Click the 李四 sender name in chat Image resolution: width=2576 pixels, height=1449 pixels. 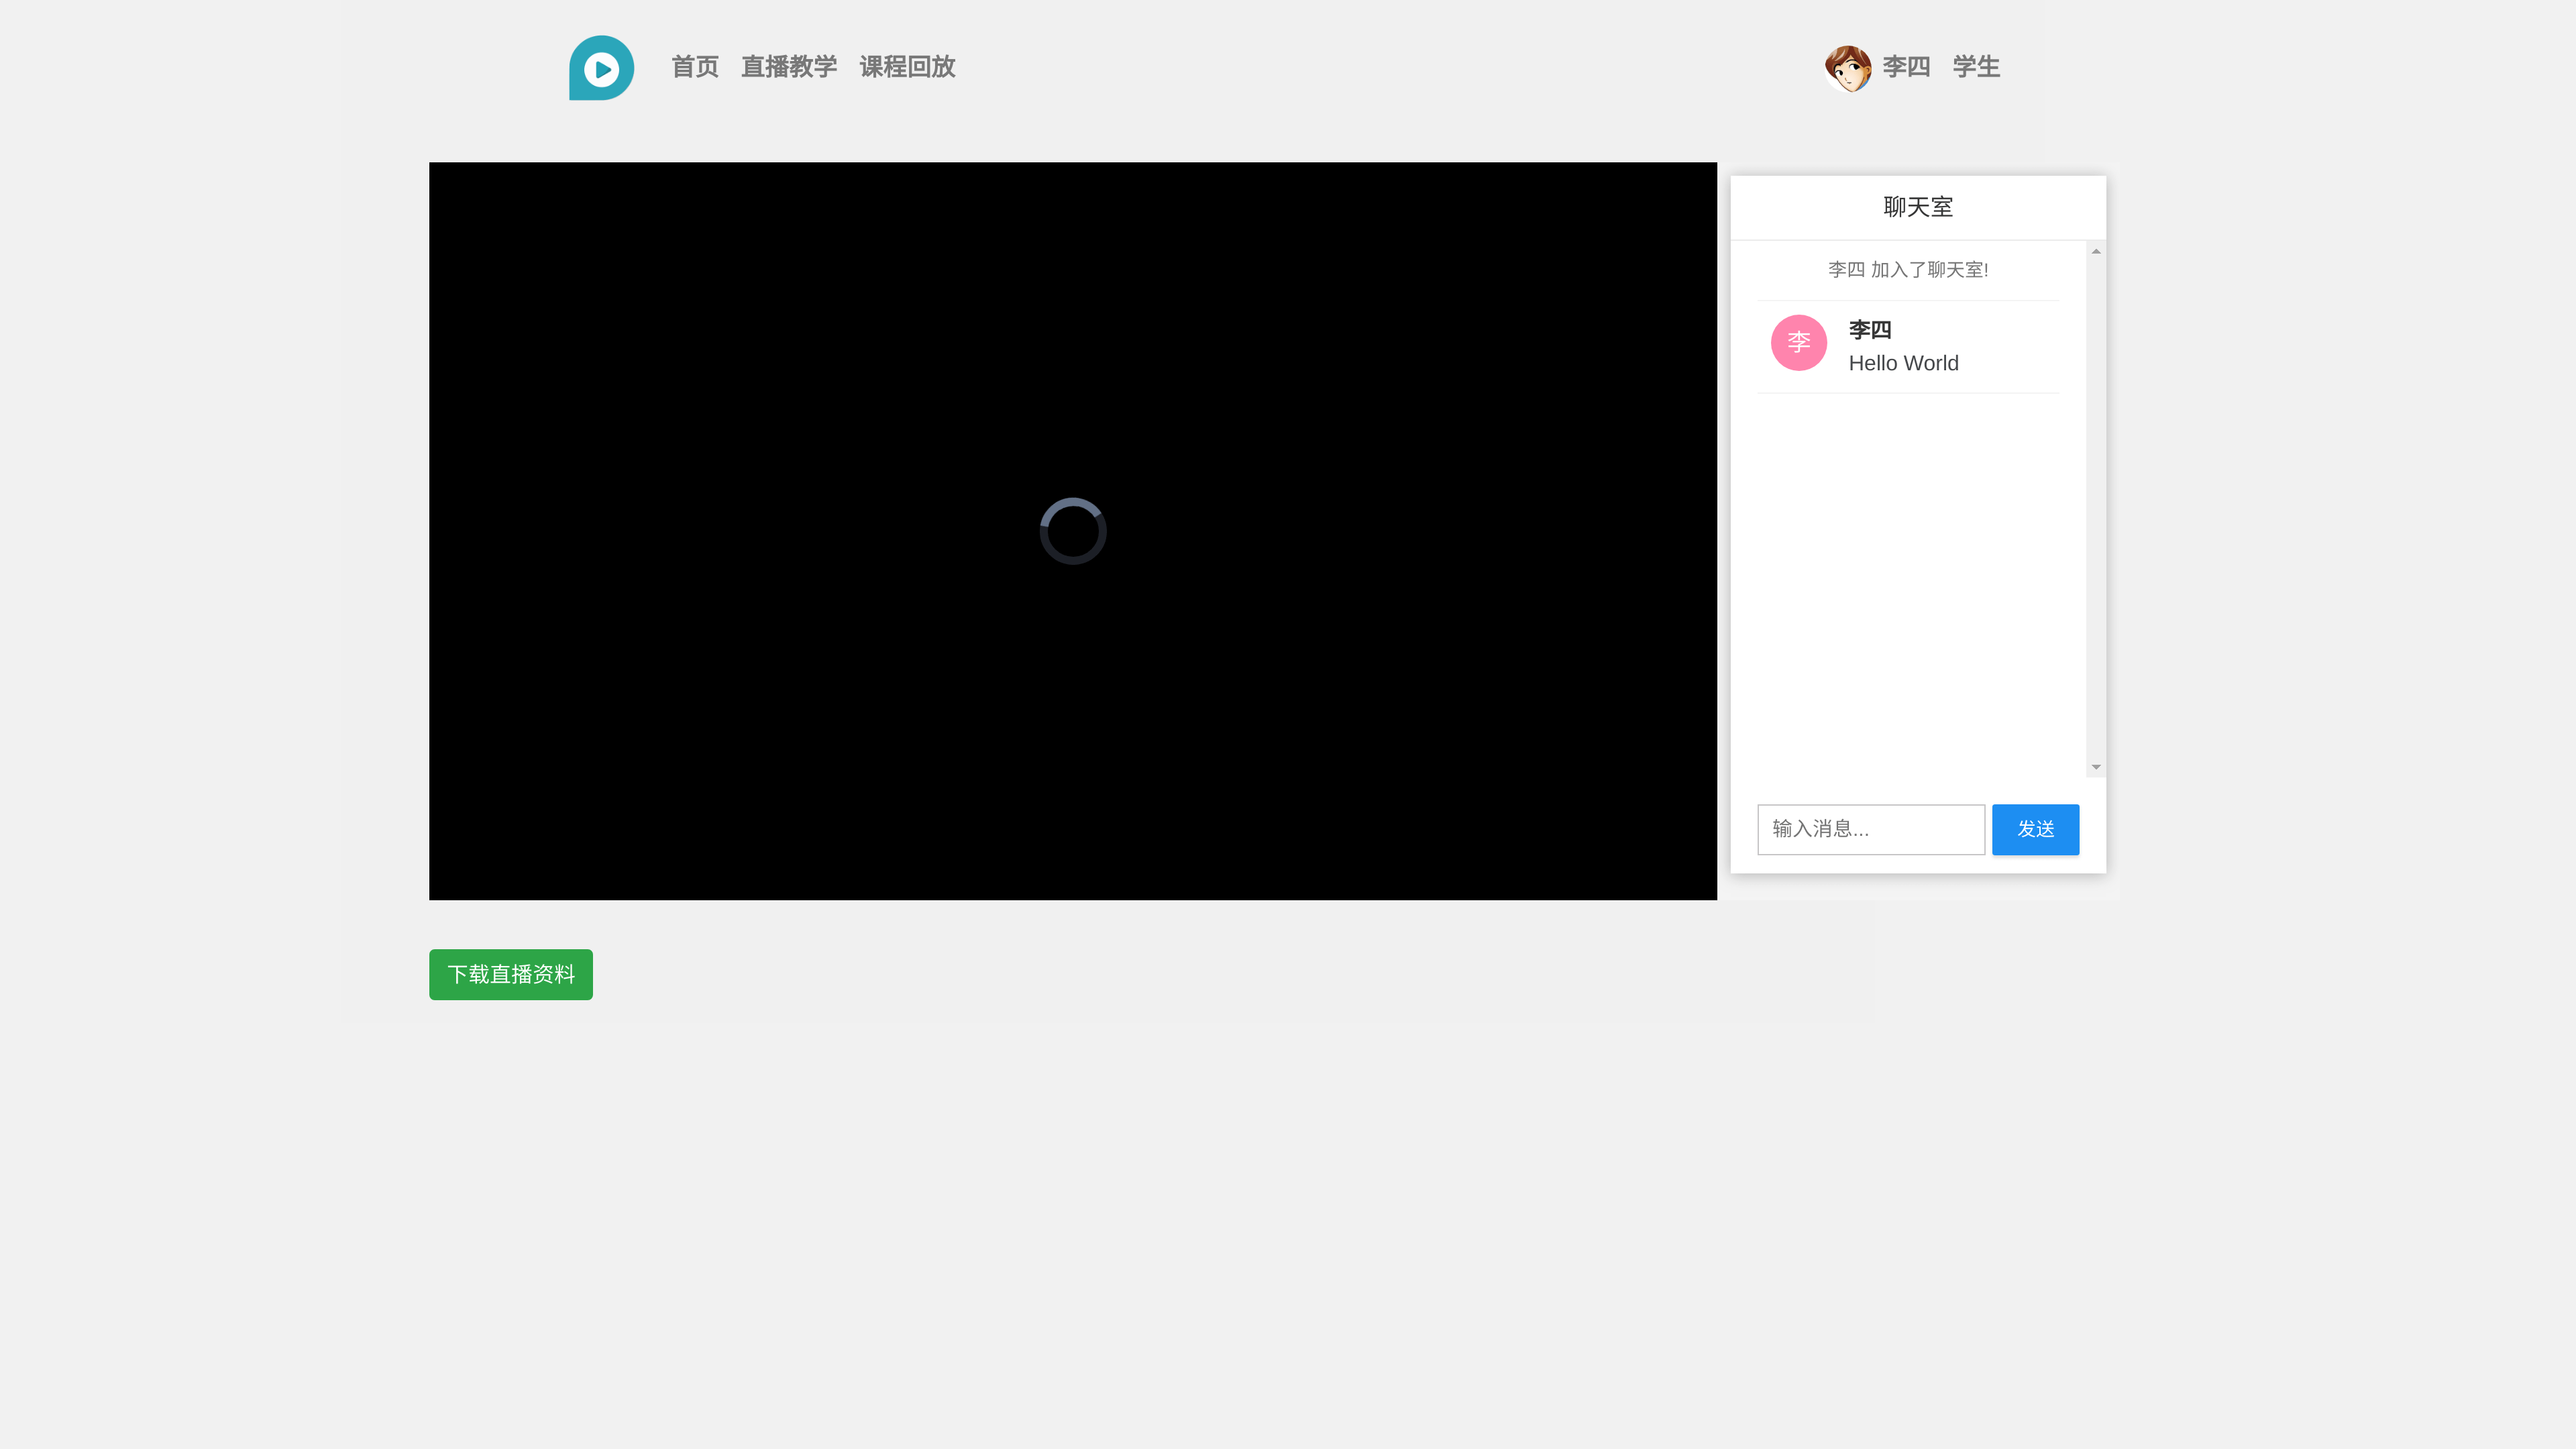(1869, 330)
